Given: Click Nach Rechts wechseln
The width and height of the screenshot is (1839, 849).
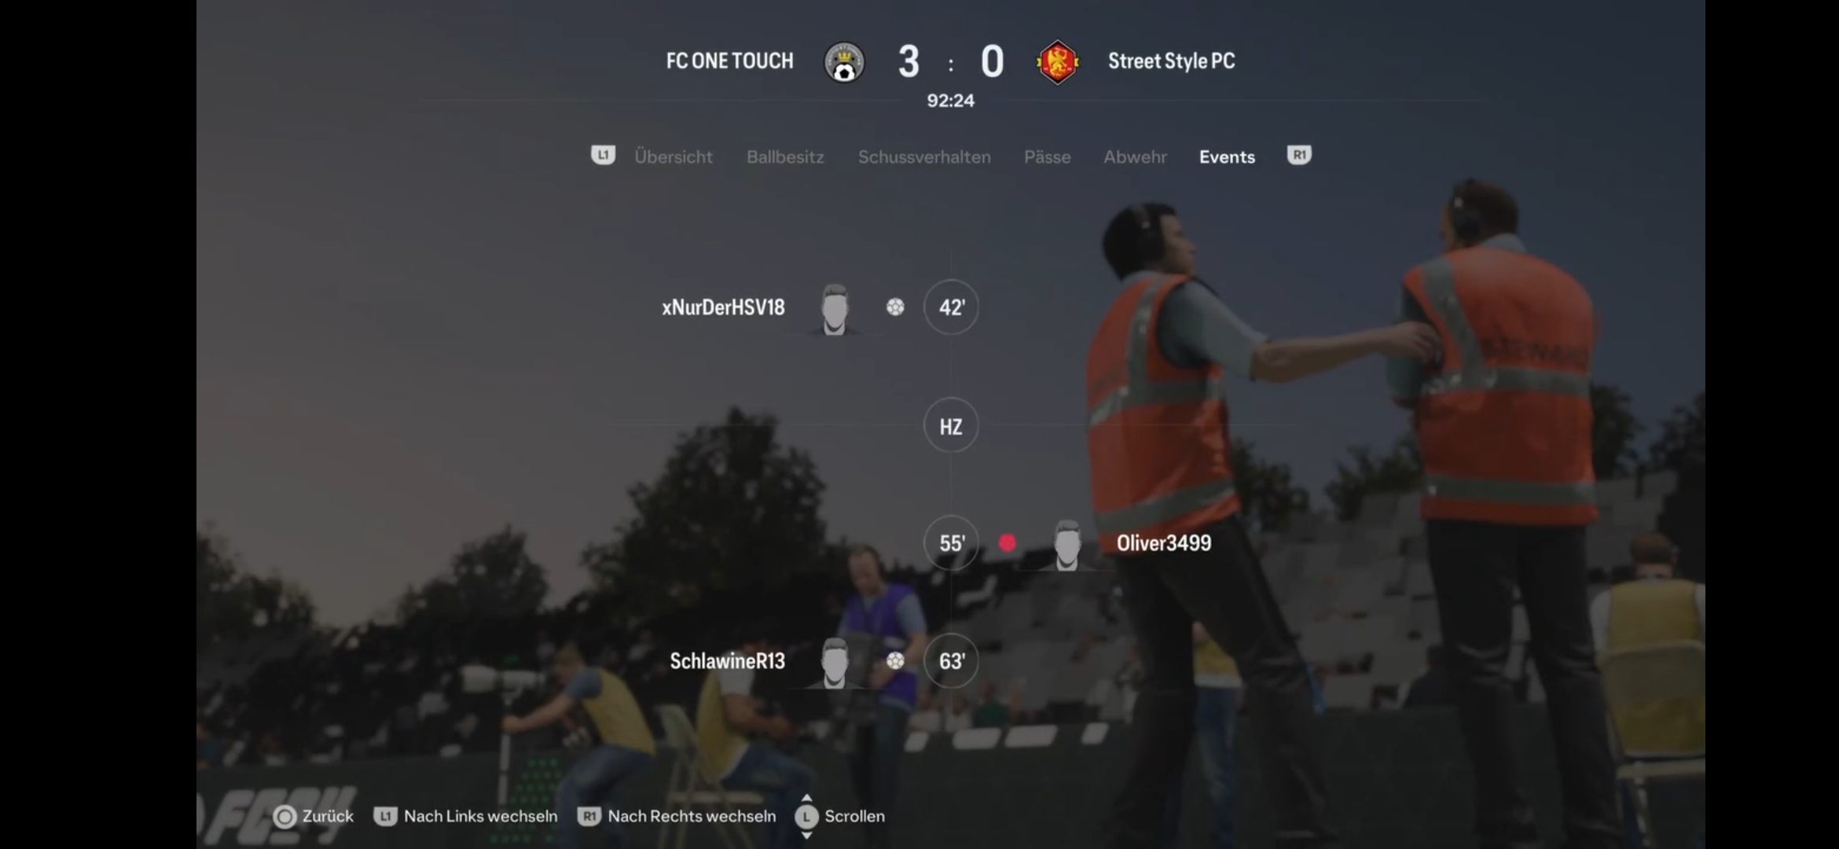Looking at the screenshot, I should pos(677,816).
